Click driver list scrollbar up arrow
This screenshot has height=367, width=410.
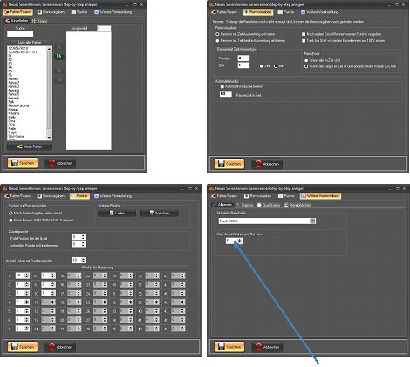pyautogui.click(x=49, y=48)
